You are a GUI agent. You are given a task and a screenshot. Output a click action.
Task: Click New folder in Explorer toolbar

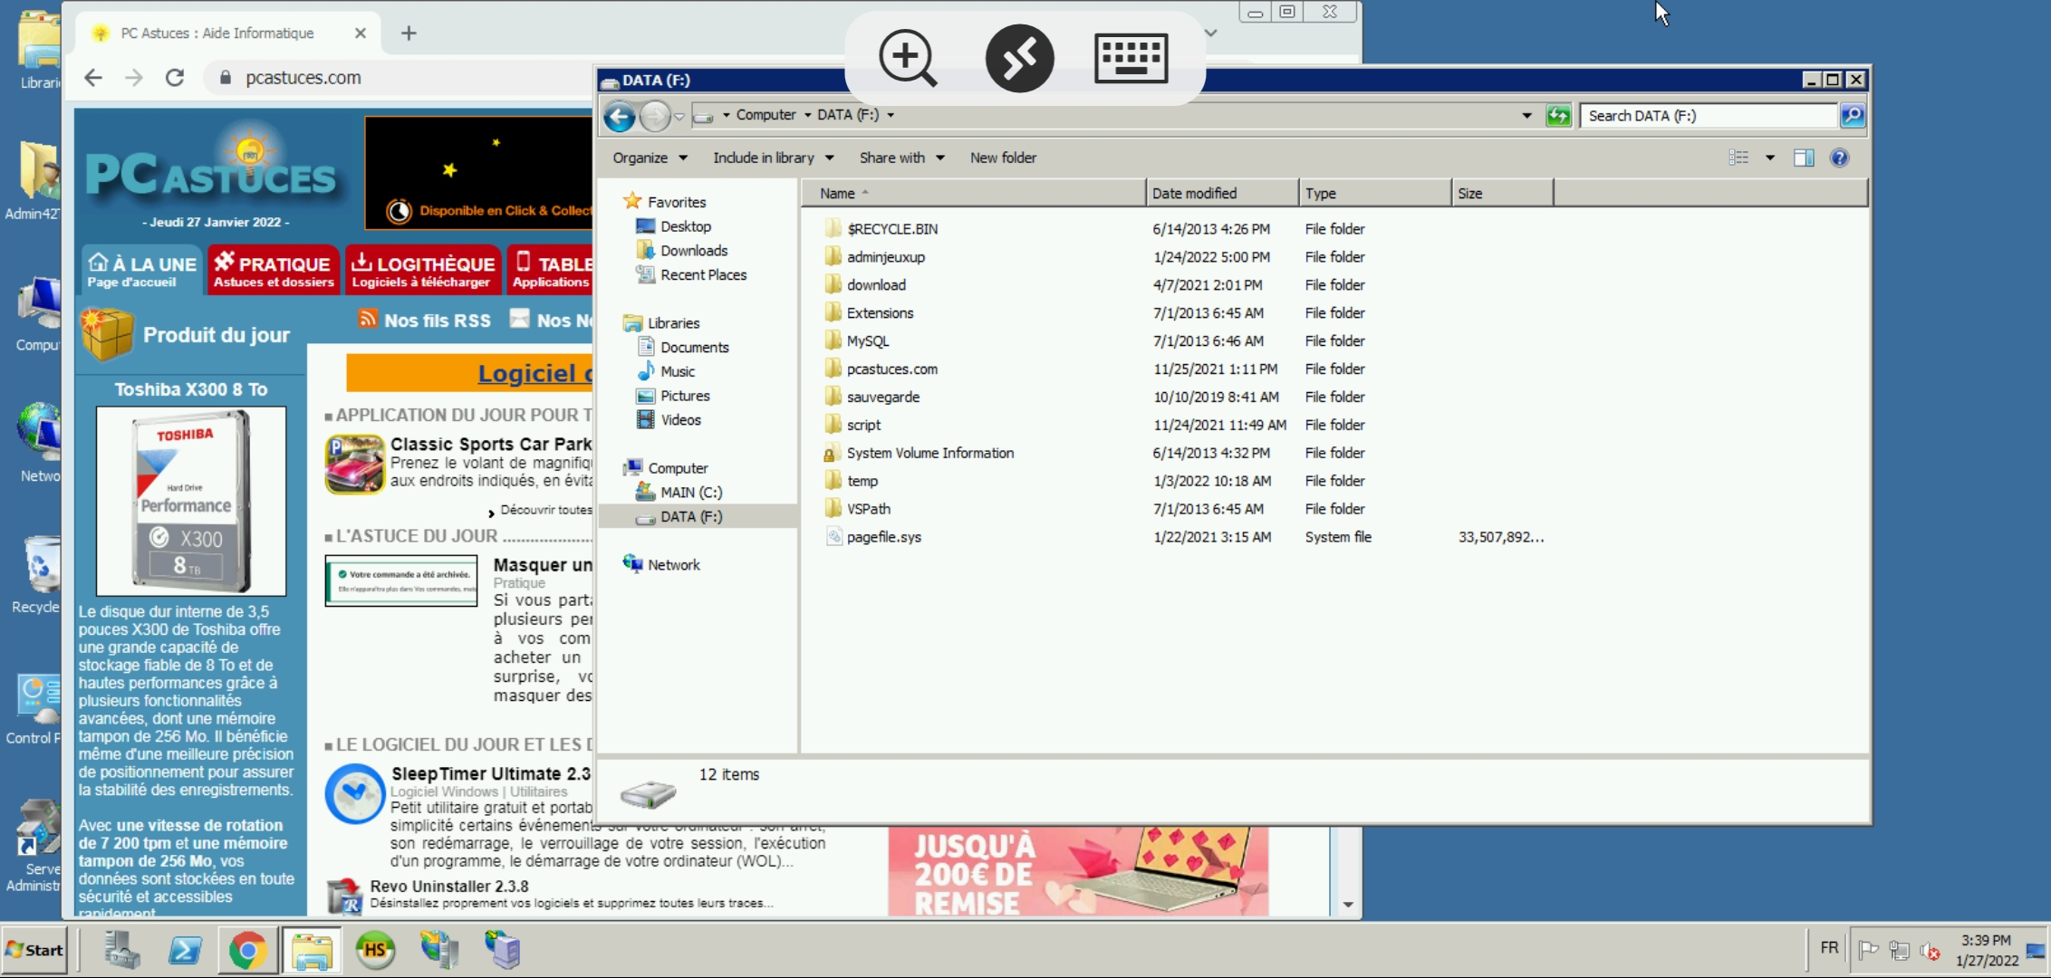pyautogui.click(x=1003, y=158)
